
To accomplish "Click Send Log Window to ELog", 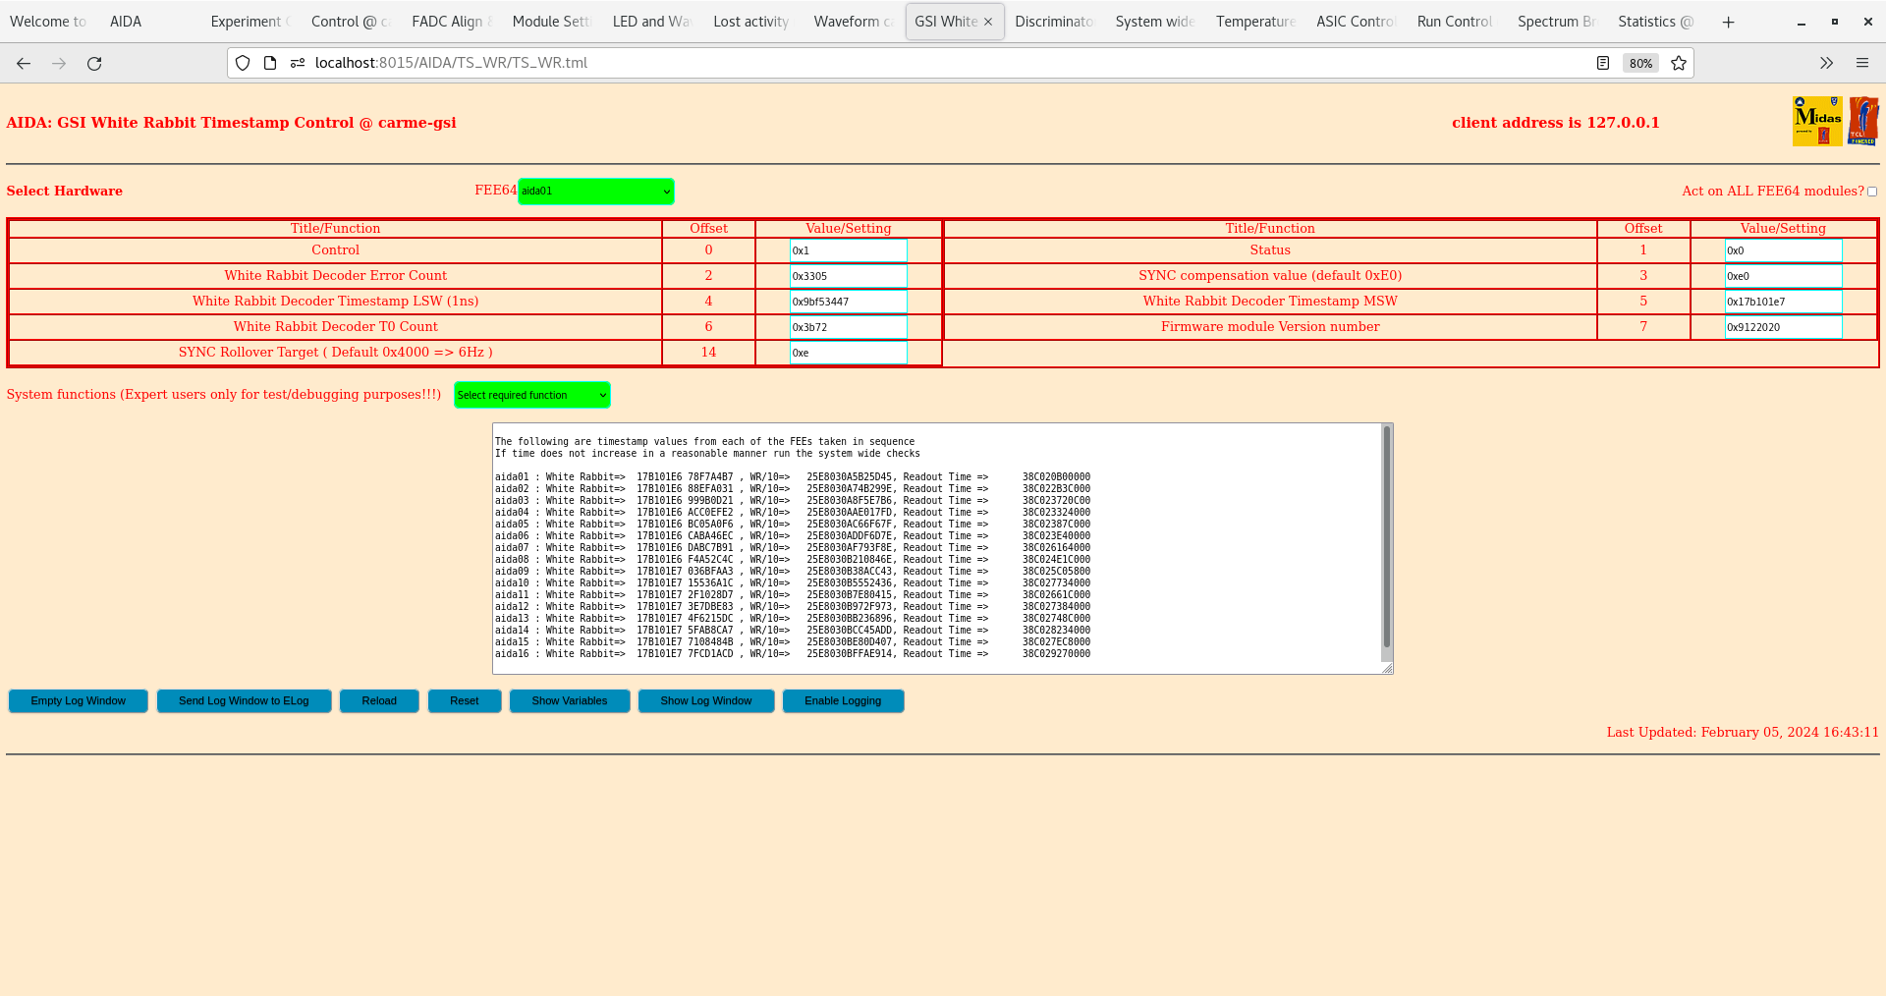I will (x=244, y=700).
